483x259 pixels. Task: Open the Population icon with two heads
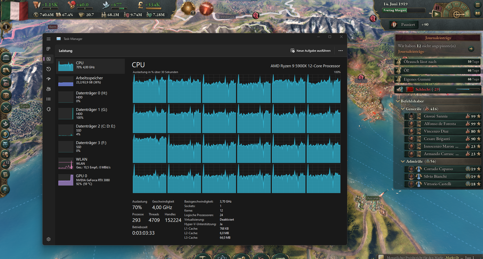tap(6, 154)
